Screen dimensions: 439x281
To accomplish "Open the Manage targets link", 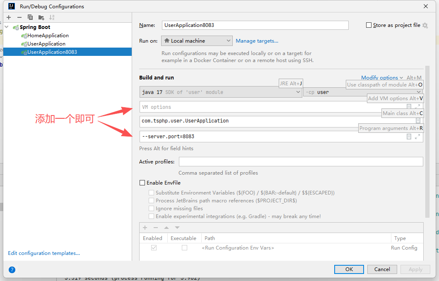I will [257, 41].
